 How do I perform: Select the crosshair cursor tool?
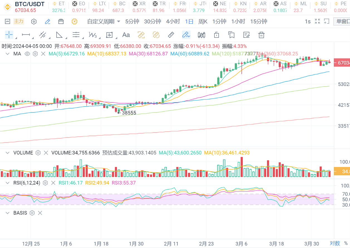(9, 35)
